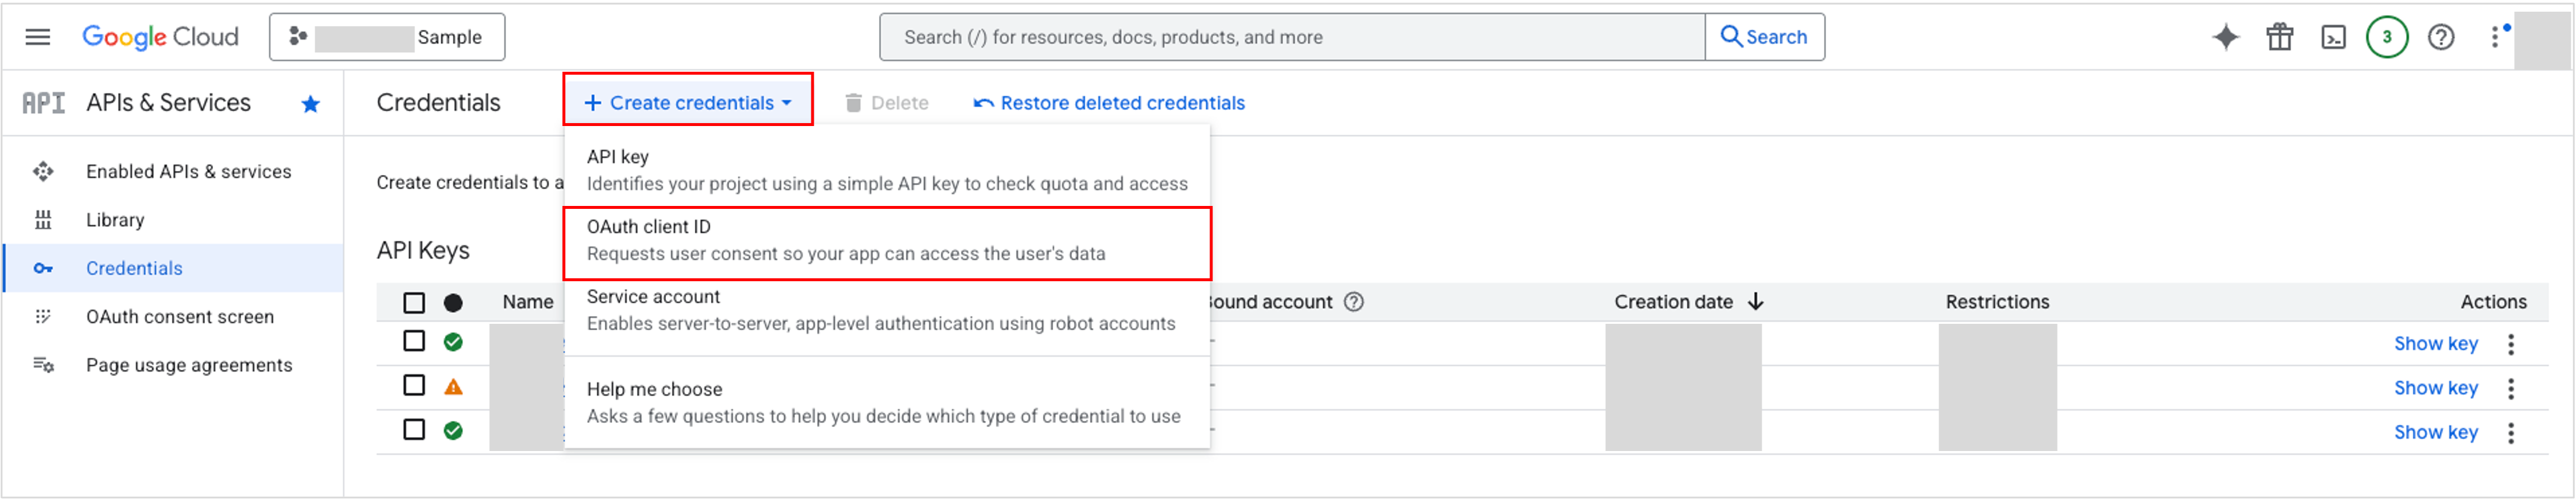Tick the checkbox of the warning-status key row
The width and height of the screenshot is (2576, 500).
pos(414,385)
